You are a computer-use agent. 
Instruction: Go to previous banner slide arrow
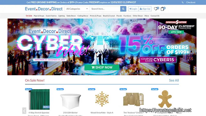coord(14,47)
